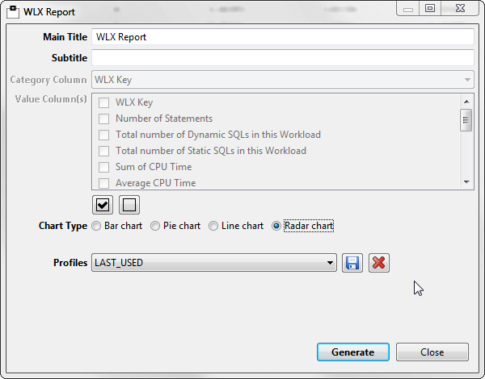This screenshot has height=379, width=485.
Task: Expand the Category Column dropdown
Action: pyautogui.click(x=467, y=80)
